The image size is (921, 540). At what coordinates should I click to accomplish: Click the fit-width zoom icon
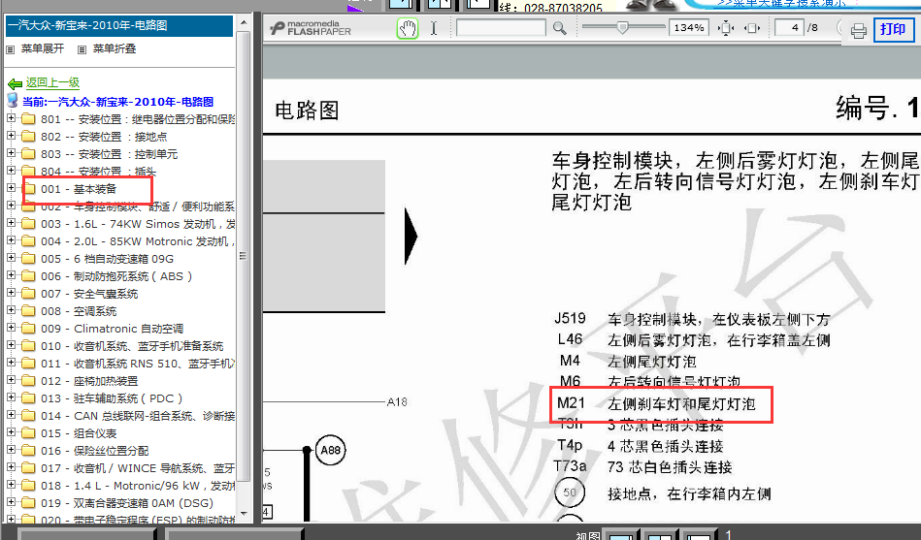(x=752, y=28)
